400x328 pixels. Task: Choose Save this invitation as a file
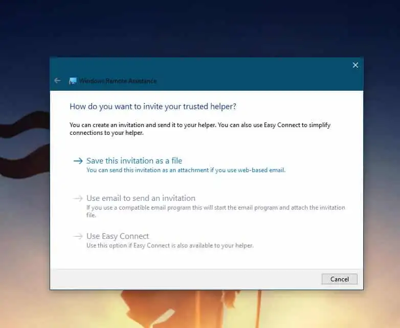coord(134,161)
